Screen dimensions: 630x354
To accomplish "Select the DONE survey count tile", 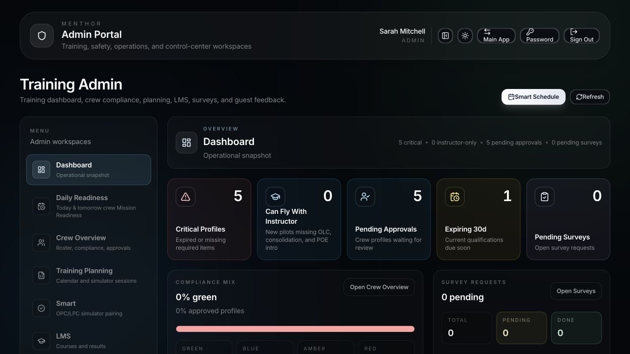I will pyautogui.click(x=576, y=328).
